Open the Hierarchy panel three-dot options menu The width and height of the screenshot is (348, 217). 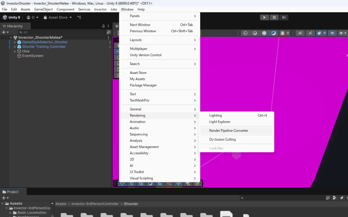tap(108, 26)
